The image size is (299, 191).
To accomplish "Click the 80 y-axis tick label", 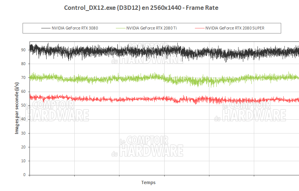I will coord(23,64).
